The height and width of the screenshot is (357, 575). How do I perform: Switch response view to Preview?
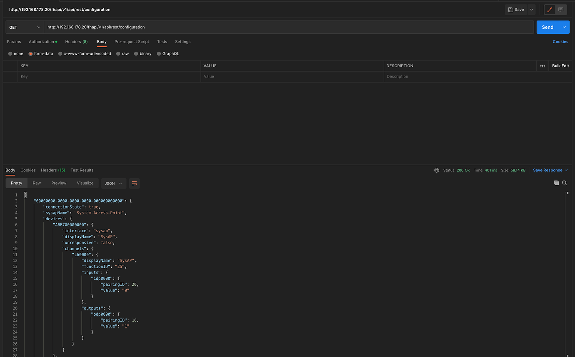point(58,183)
